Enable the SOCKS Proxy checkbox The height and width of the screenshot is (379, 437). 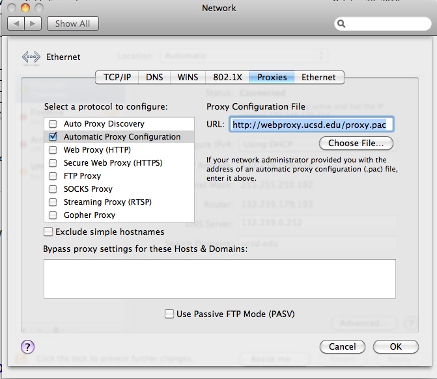tap(53, 189)
